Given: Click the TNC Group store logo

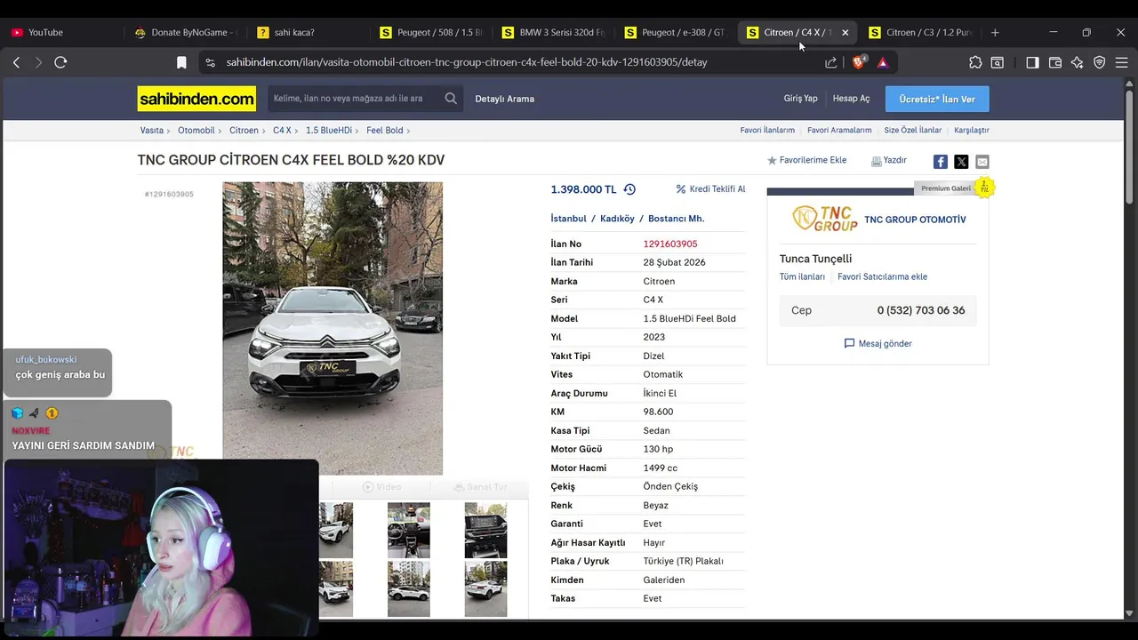Looking at the screenshot, I should pos(825,219).
